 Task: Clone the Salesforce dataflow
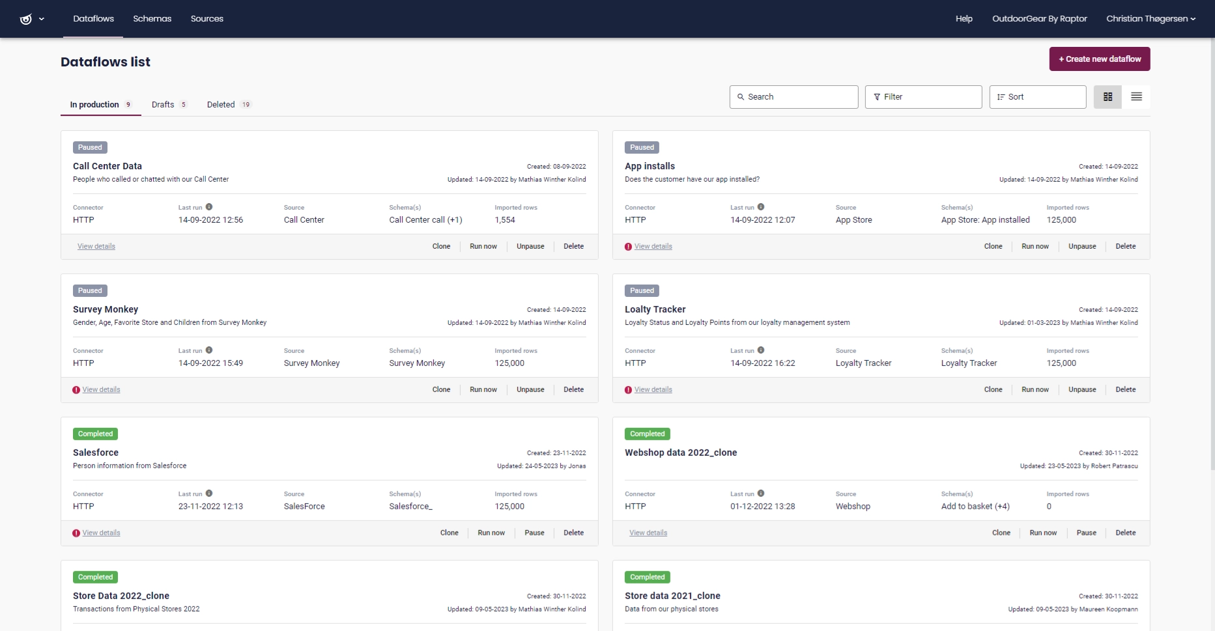point(449,533)
